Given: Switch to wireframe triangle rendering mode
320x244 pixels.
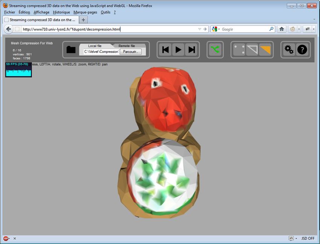Looking at the screenshot, I should point(252,50).
